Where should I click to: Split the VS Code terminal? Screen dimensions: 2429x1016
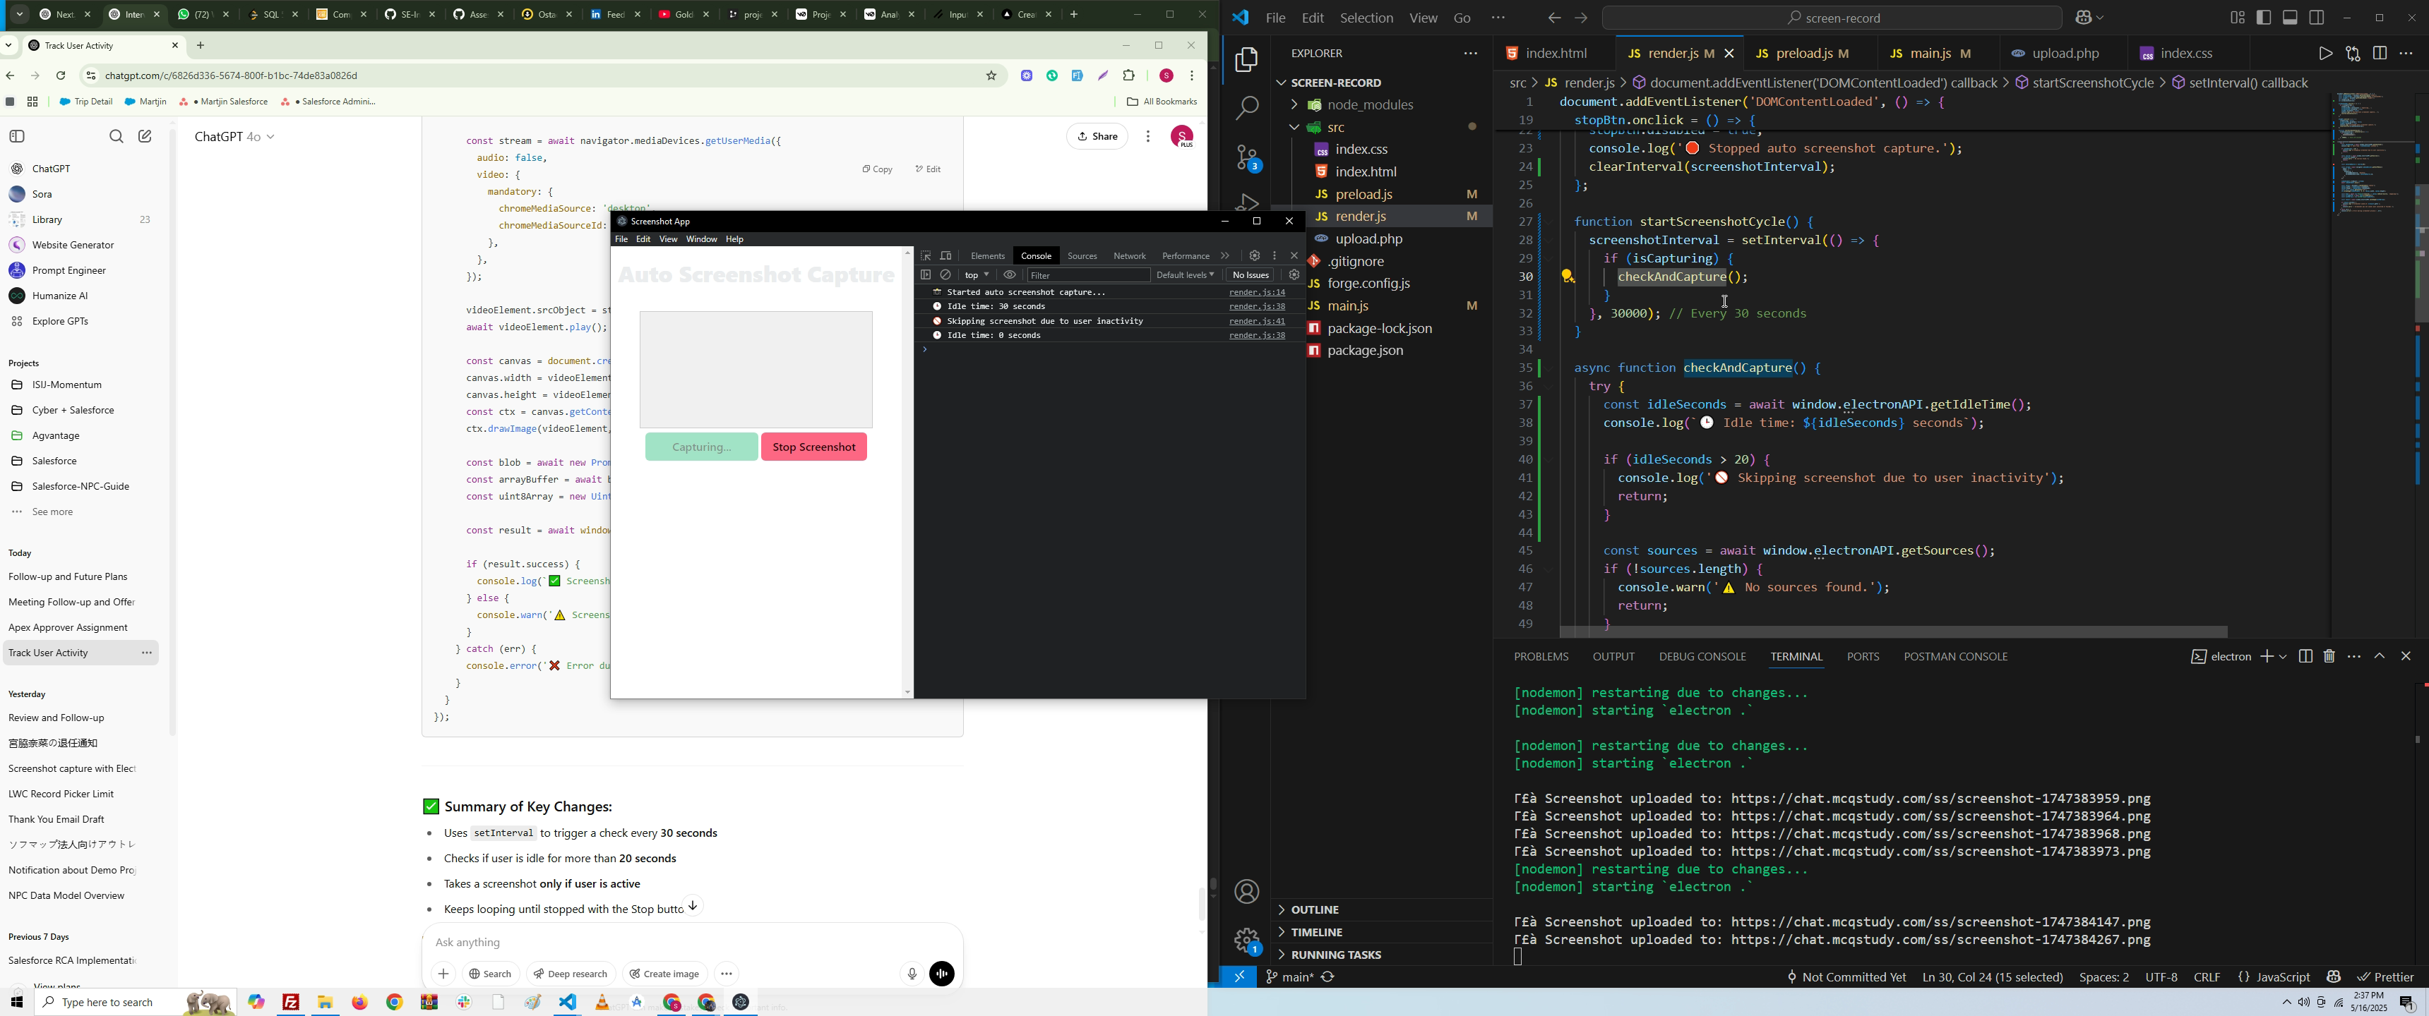2305,656
